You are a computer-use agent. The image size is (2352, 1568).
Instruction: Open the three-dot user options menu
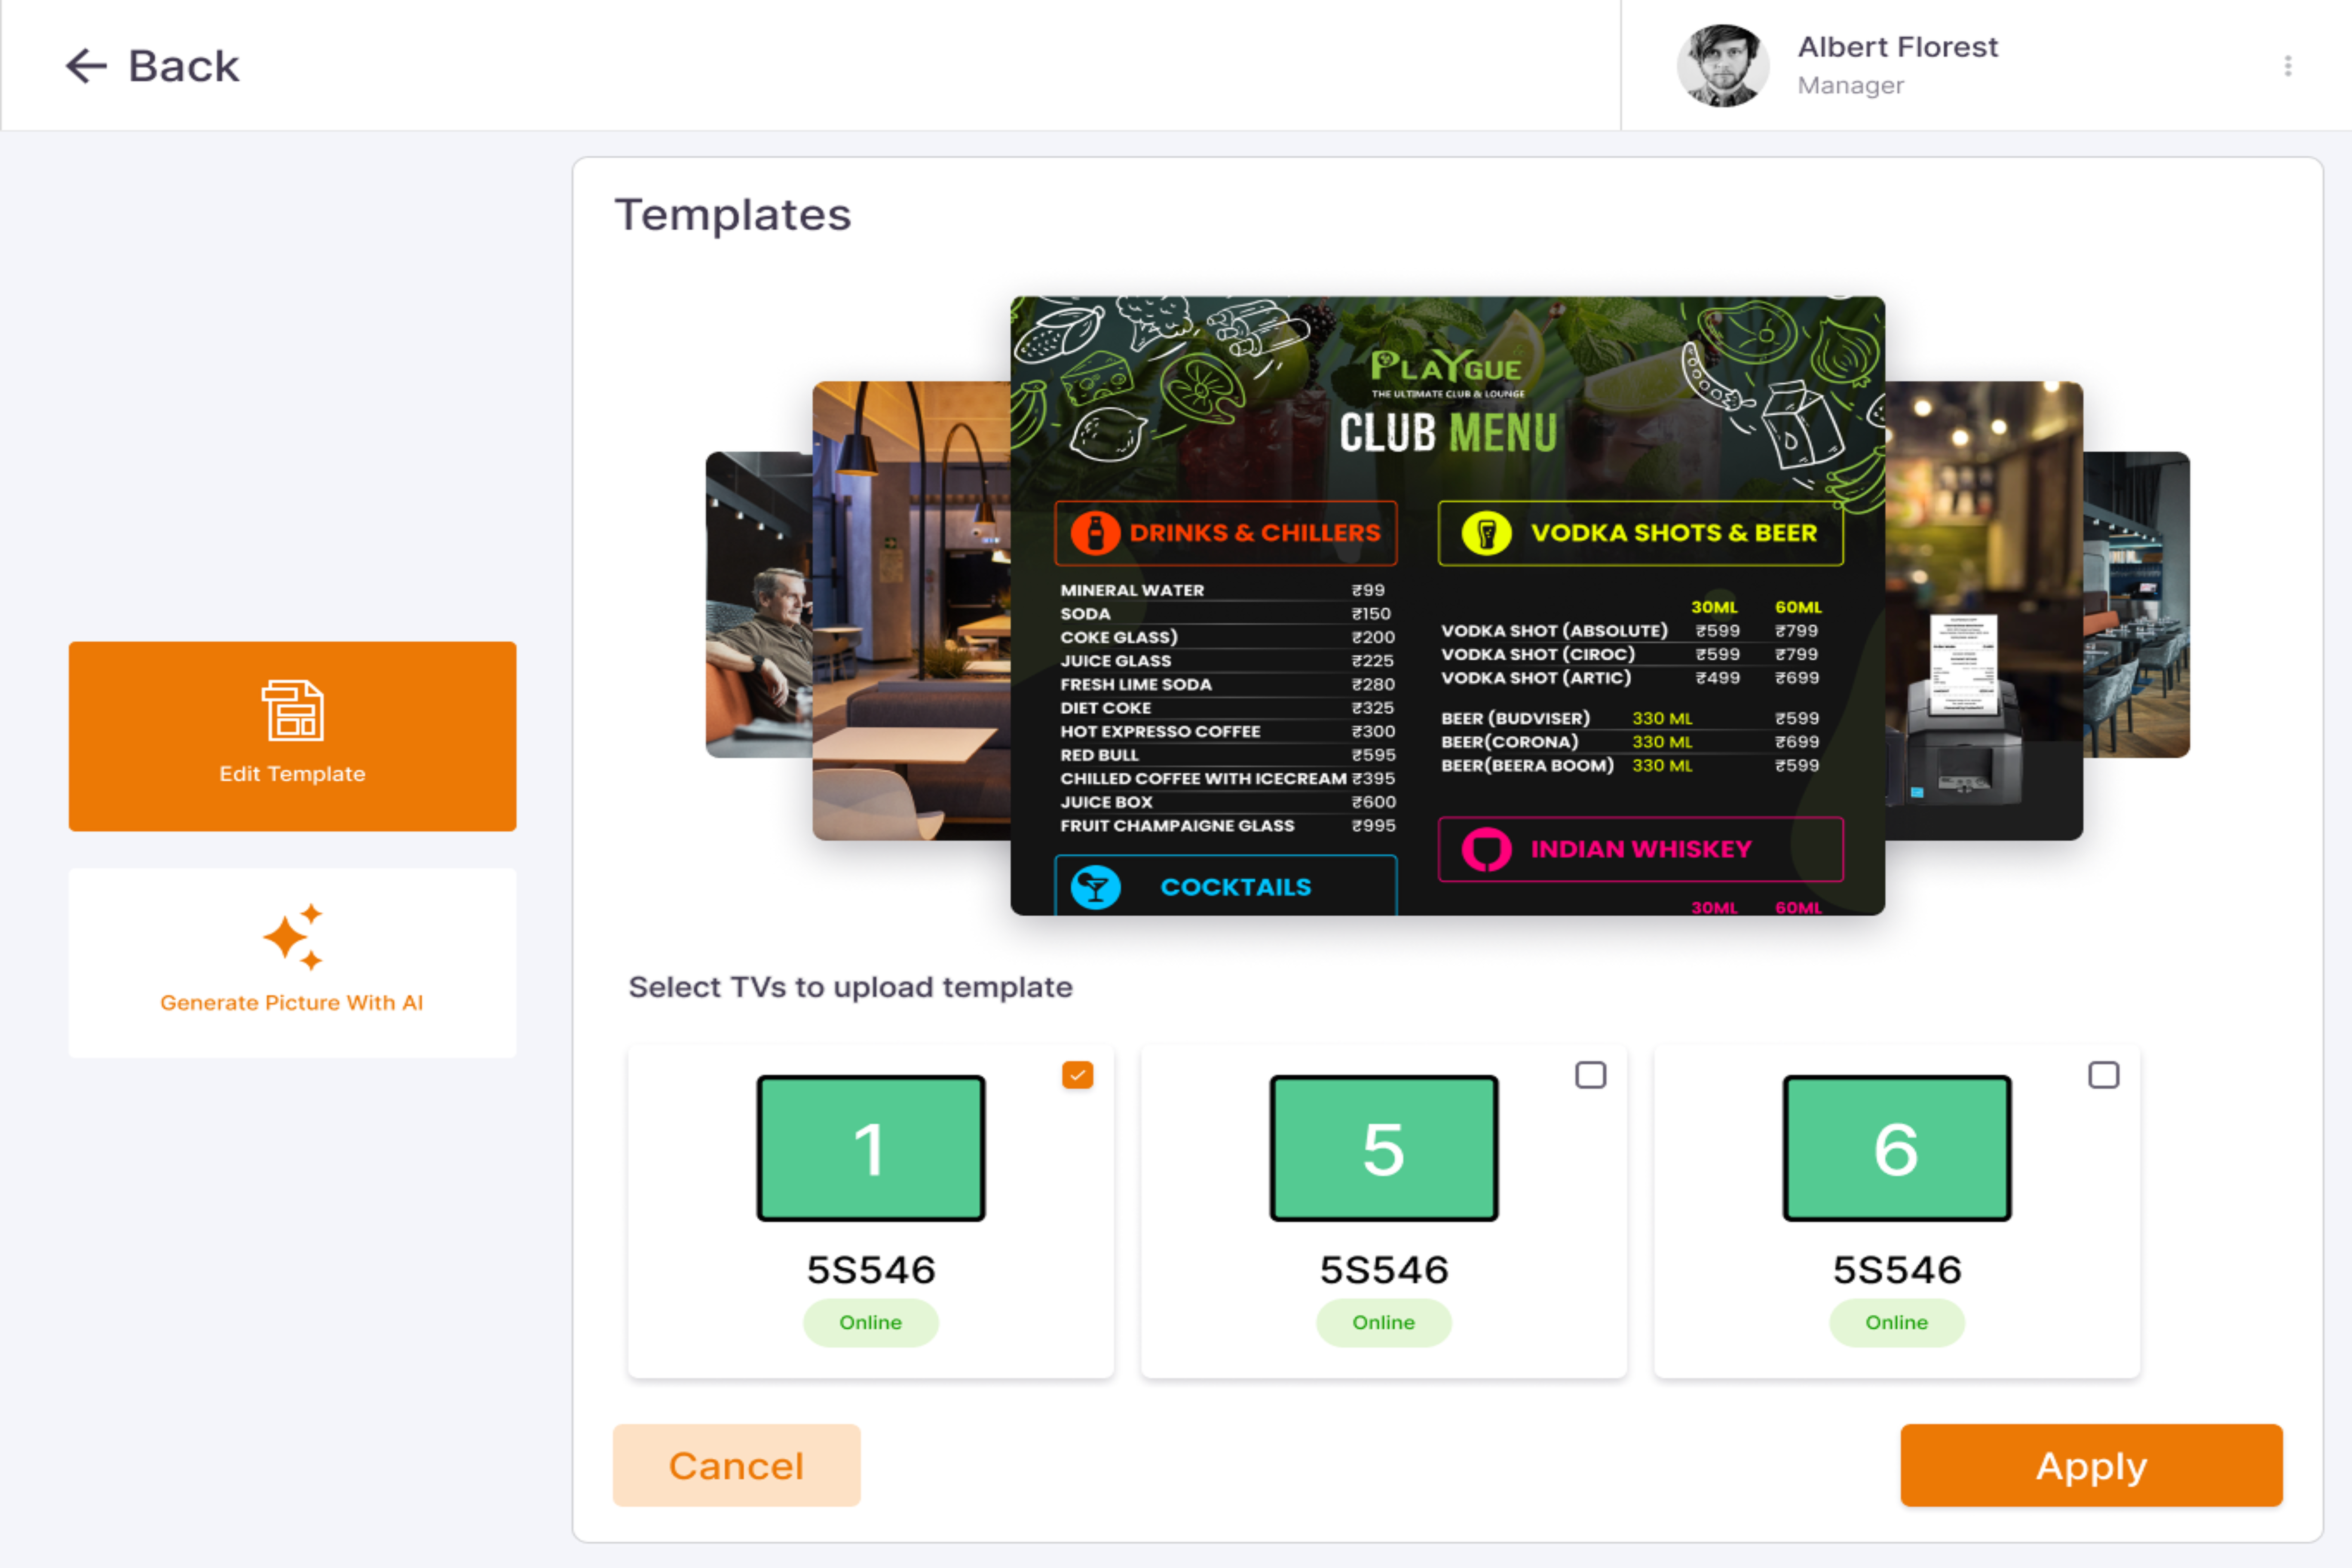click(x=2287, y=66)
